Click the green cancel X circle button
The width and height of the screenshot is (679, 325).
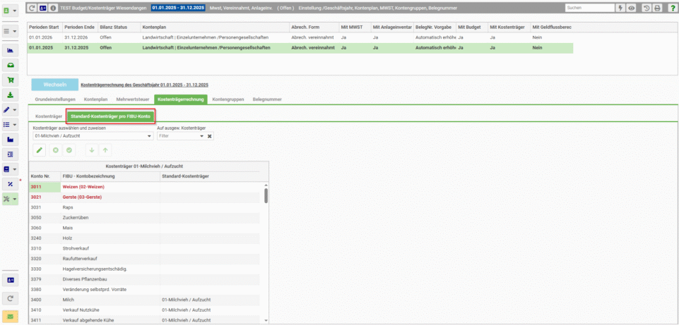(x=55, y=150)
